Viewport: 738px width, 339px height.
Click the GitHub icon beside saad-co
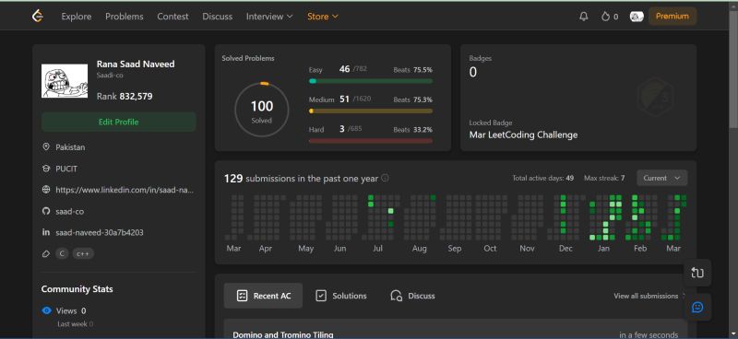pos(46,211)
